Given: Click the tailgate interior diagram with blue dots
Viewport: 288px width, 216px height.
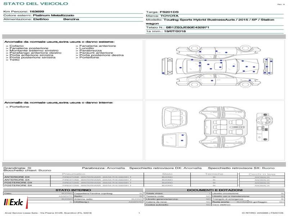Looking at the screenshot, I should 174,140.
